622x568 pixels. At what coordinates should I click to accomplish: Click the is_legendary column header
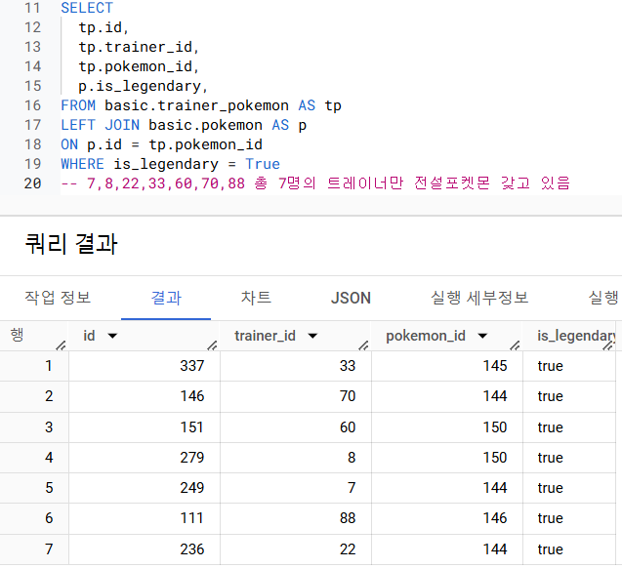coord(569,336)
